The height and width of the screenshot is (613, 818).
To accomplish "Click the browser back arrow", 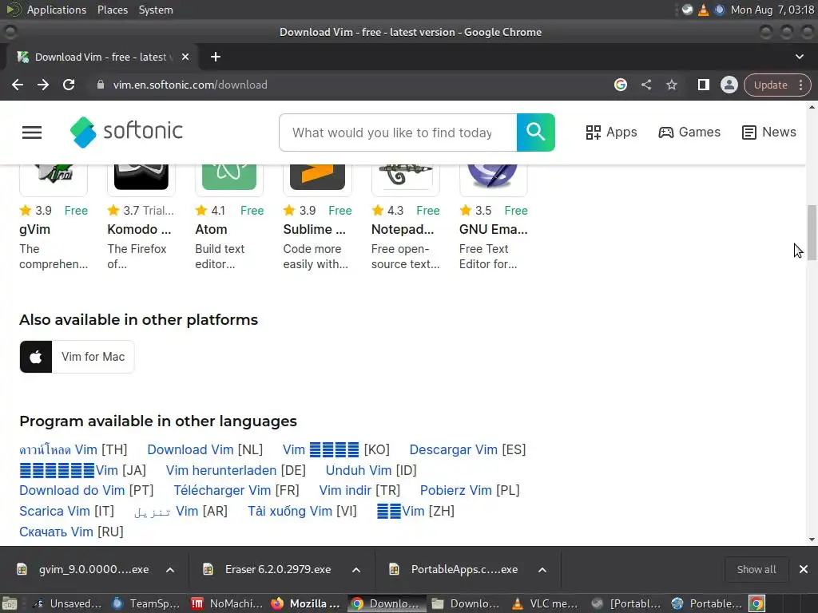I will click(x=18, y=85).
